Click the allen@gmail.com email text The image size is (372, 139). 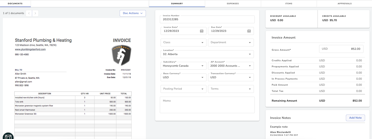23,82
